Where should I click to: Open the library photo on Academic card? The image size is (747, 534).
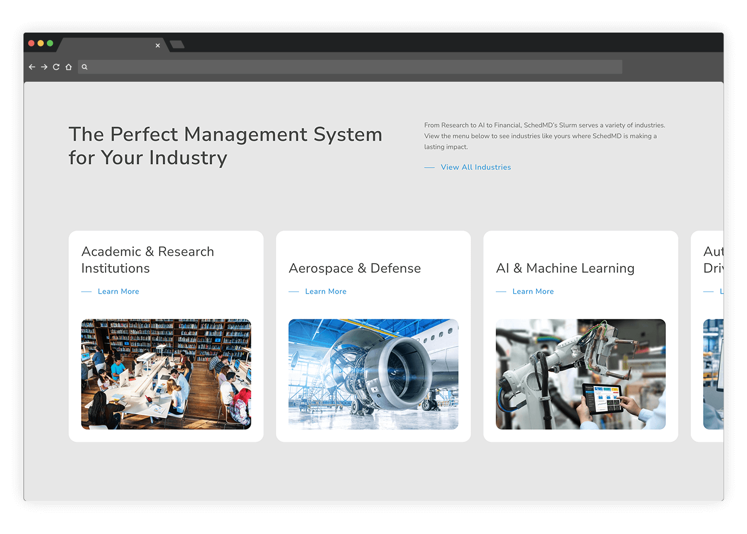coord(166,374)
